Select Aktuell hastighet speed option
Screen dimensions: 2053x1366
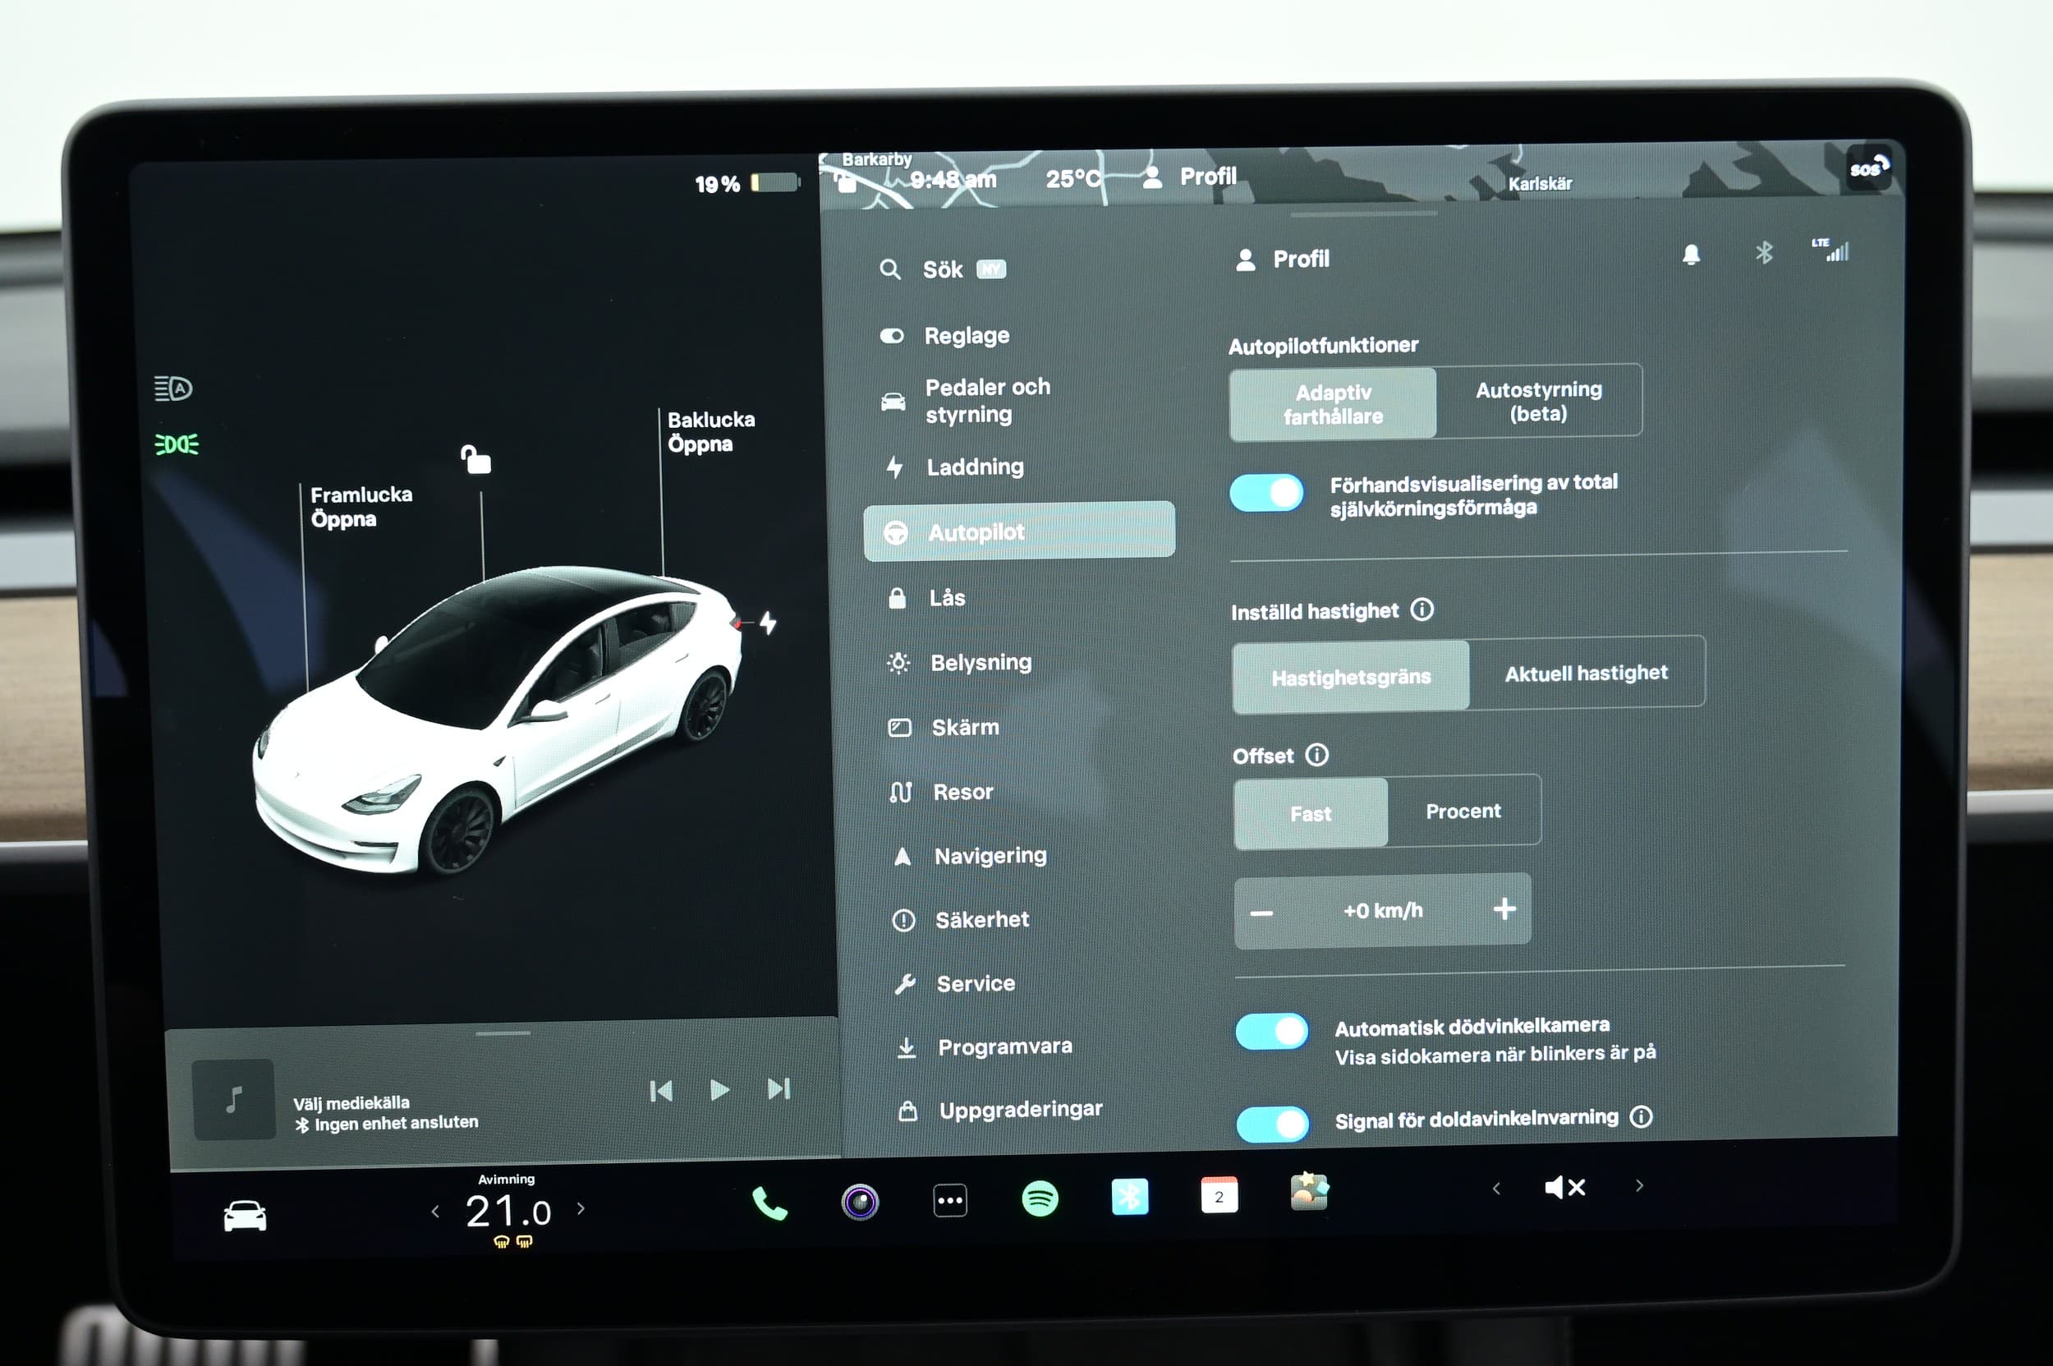pyautogui.click(x=1585, y=673)
